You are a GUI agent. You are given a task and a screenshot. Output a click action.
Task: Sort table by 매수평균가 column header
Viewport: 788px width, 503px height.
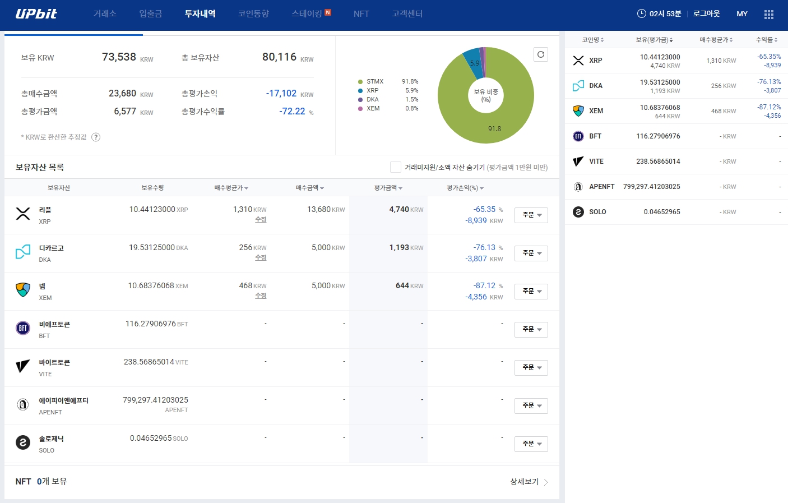231,188
